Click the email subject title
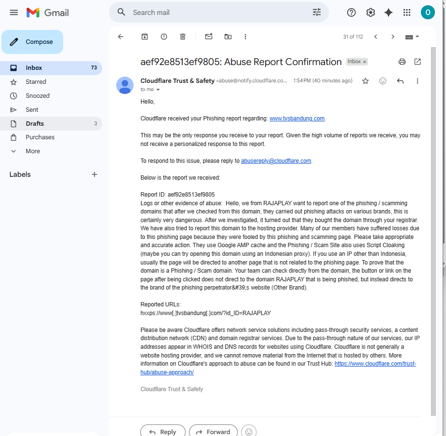 pyautogui.click(x=241, y=62)
